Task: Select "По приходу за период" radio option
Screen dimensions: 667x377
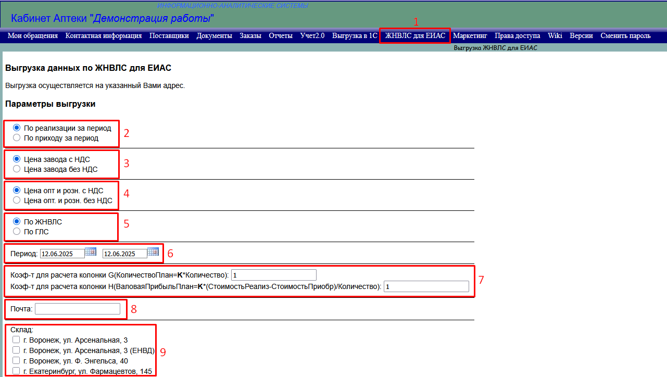Action: pos(17,138)
